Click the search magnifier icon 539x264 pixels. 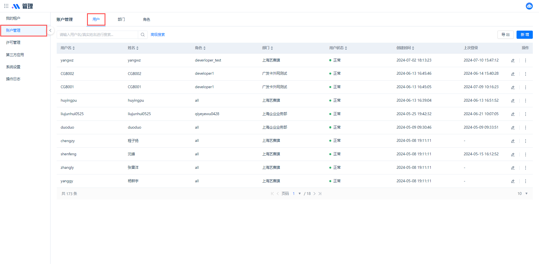pos(143,35)
